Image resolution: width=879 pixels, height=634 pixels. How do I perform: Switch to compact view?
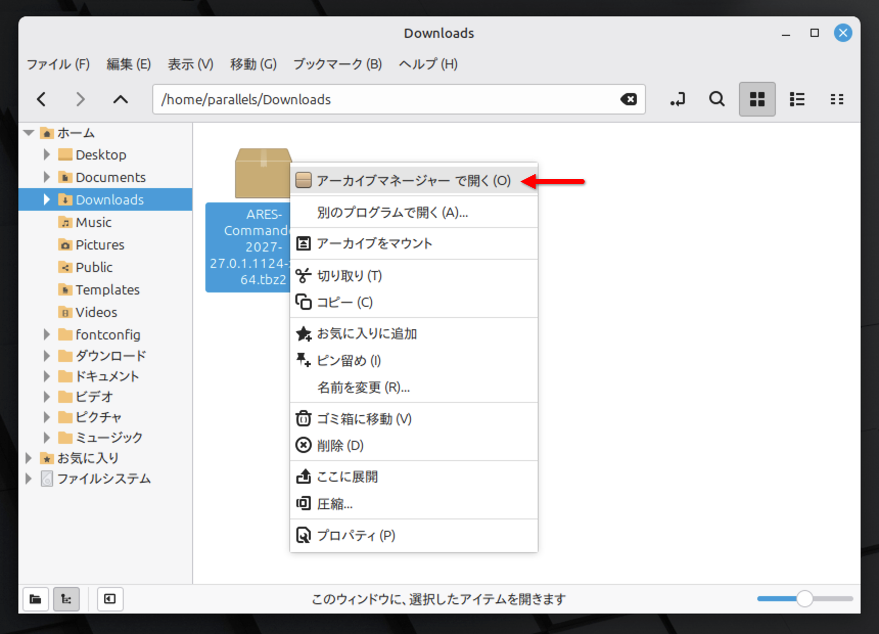click(837, 99)
